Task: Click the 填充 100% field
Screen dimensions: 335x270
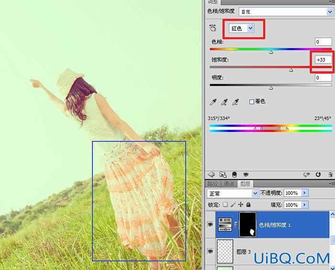Action: click(293, 205)
